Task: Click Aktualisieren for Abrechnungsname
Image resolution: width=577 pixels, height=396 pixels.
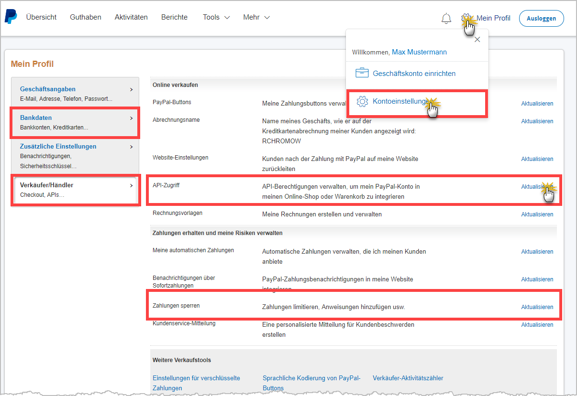Action: pyautogui.click(x=537, y=121)
